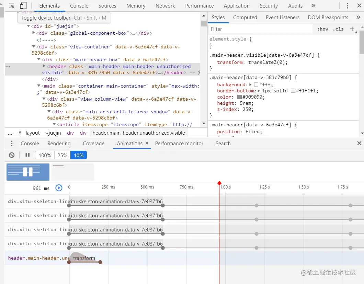
Task: Collapse the main container main-container node
Action: [x=39, y=86]
